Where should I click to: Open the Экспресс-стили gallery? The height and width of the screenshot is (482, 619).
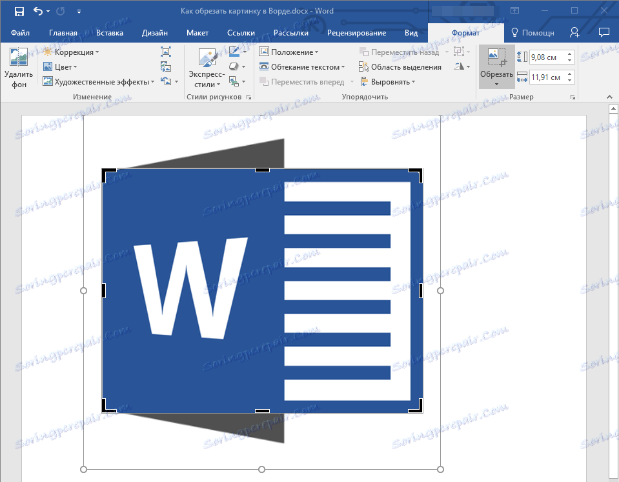207,68
